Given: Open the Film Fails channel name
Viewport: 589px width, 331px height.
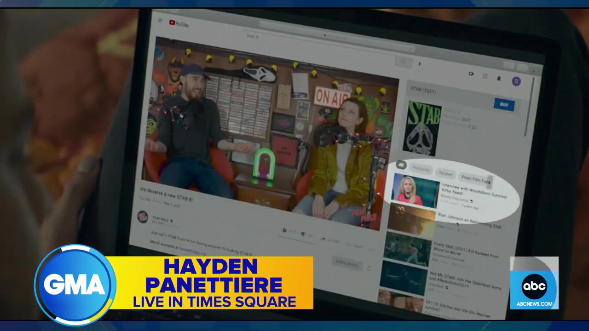Looking at the screenshot, I should coord(161,220).
